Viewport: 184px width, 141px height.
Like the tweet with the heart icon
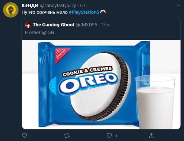coord(109,135)
